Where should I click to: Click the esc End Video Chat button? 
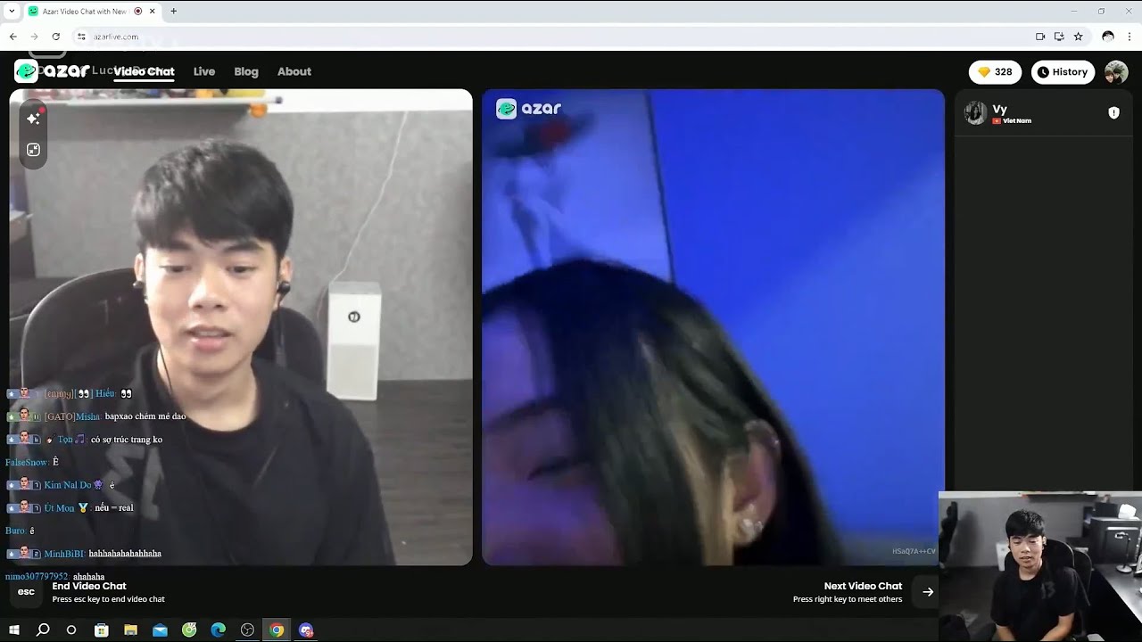tap(26, 592)
